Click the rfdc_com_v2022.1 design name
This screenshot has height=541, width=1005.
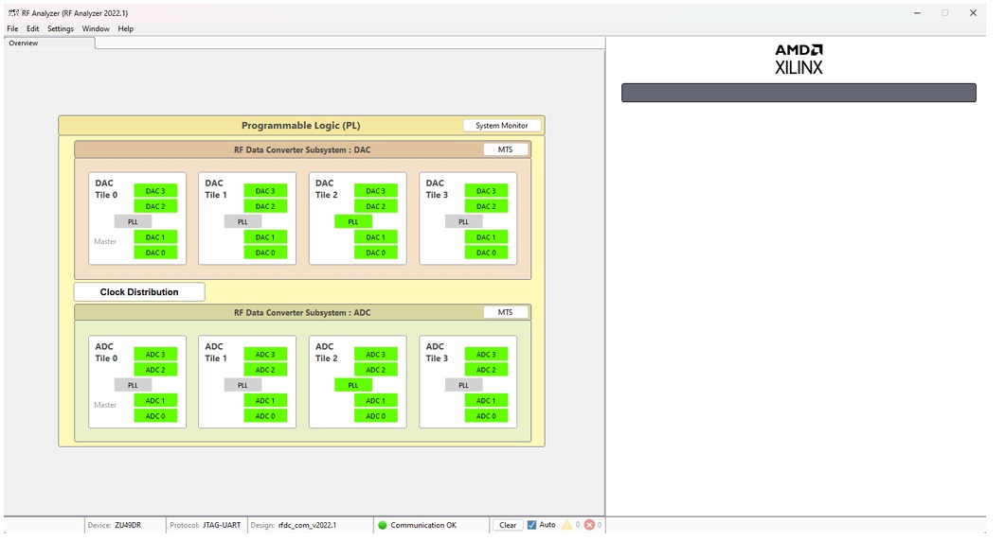point(307,525)
